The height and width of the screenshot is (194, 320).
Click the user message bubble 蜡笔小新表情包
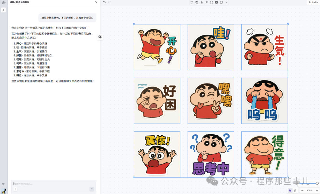(67, 18)
